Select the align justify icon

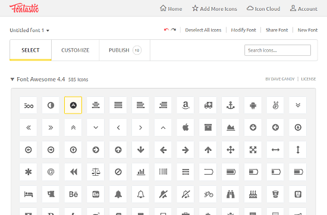[118, 105]
